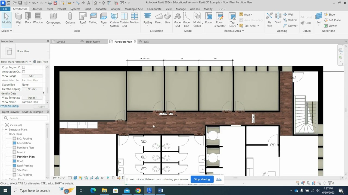Click Edit Type in Properties
The height and width of the screenshot is (195, 348).
(40, 62)
